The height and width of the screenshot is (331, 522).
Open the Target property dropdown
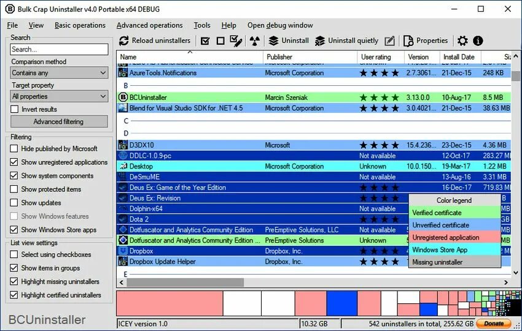(x=59, y=96)
